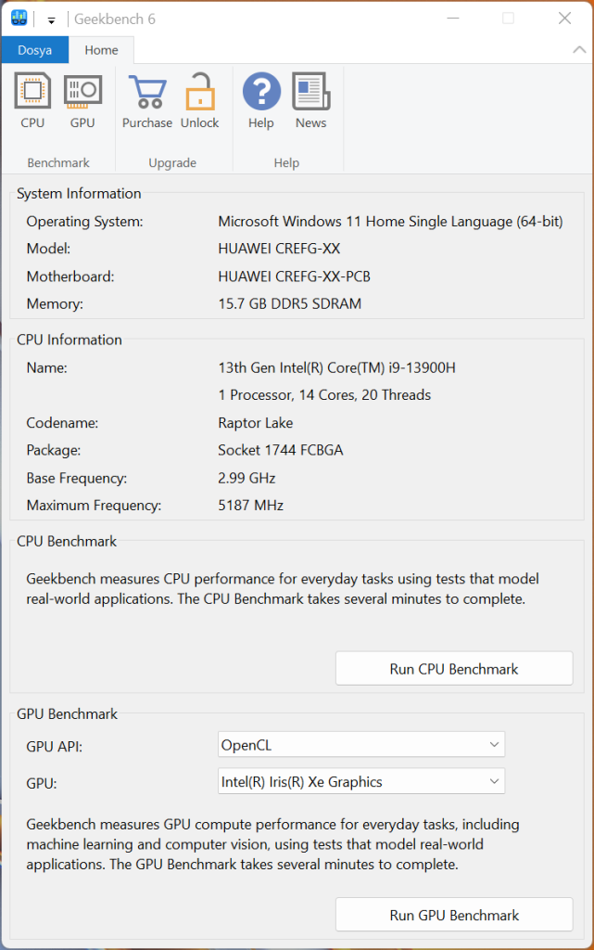Viewport: 594px width, 950px height.
Task: Click the codename value Raptor Lake
Action: (x=255, y=423)
